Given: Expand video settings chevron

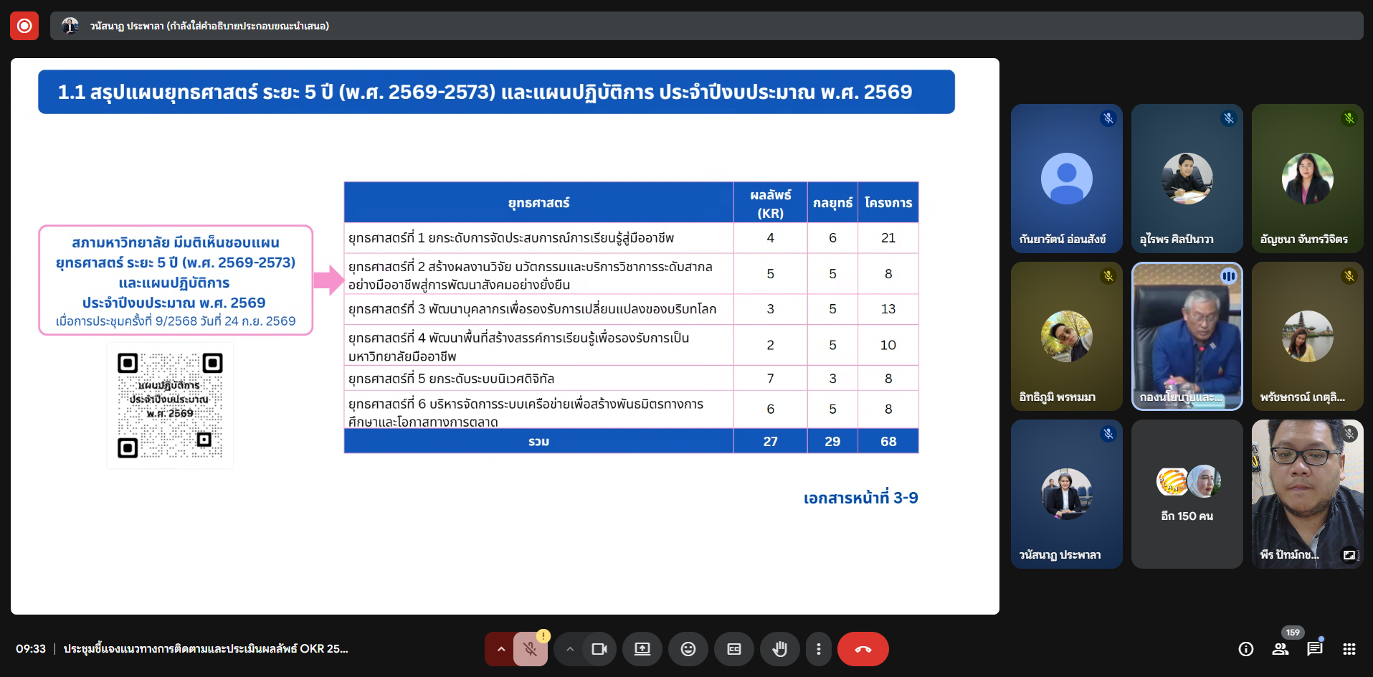Looking at the screenshot, I should [570, 649].
